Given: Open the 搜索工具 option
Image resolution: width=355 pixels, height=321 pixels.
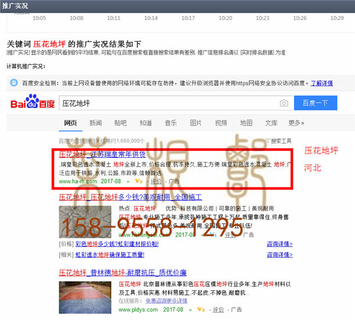Looking at the screenshot, I should 281,141.
